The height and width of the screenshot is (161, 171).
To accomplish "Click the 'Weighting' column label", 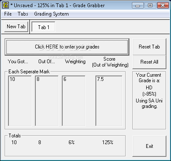I will [x=75, y=62].
